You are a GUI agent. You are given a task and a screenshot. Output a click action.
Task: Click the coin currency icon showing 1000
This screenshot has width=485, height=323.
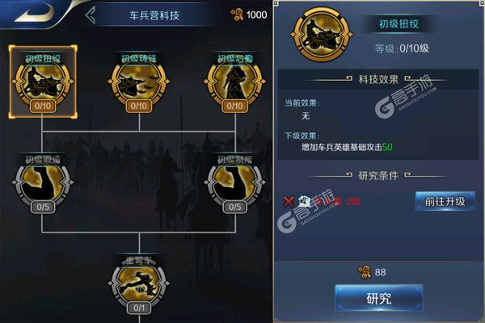click(x=237, y=15)
